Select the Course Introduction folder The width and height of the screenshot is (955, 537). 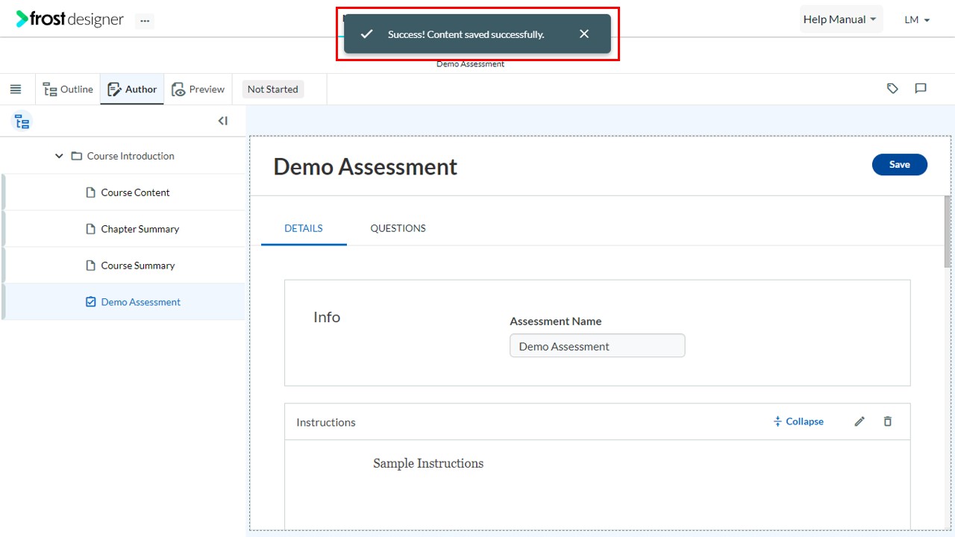coord(131,156)
